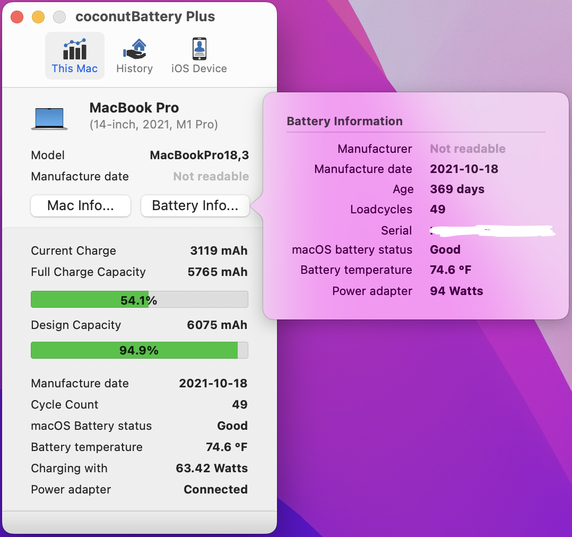Select the Cycle Count value 49
Viewport: 572px width, 537px height.
pos(240,404)
